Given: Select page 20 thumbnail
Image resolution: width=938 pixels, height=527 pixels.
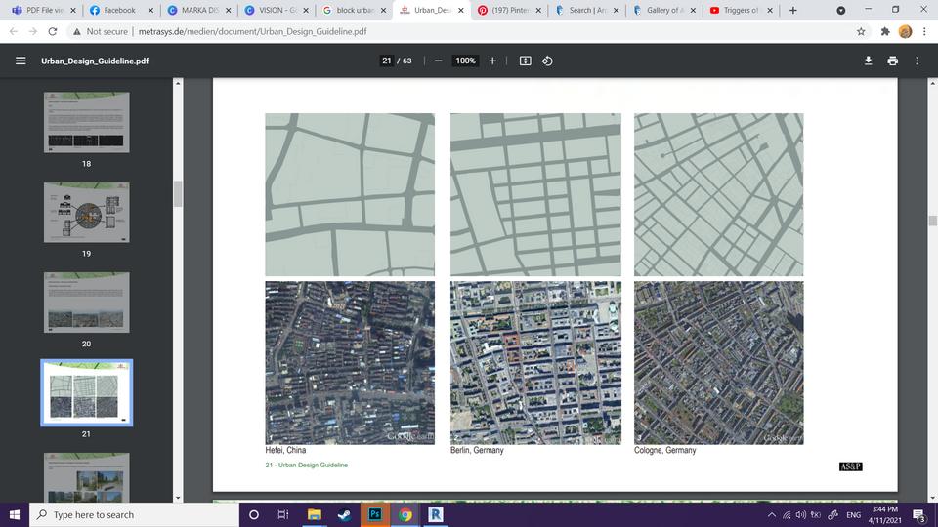Looking at the screenshot, I should pyautogui.click(x=86, y=303).
